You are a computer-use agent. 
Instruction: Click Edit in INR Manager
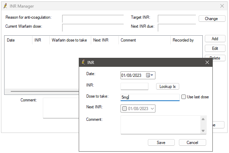click(x=215, y=48)
